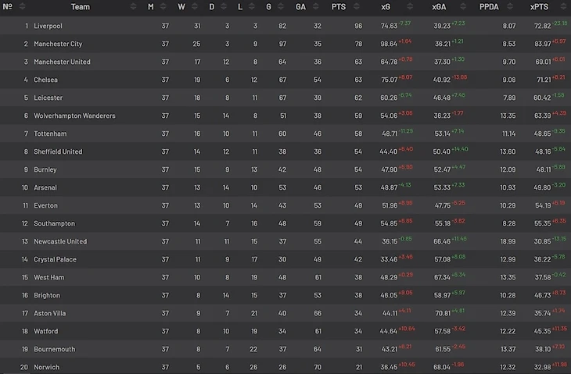Select the Bournemouth row team name
This screenshot has height=374, width=571.
54,349
